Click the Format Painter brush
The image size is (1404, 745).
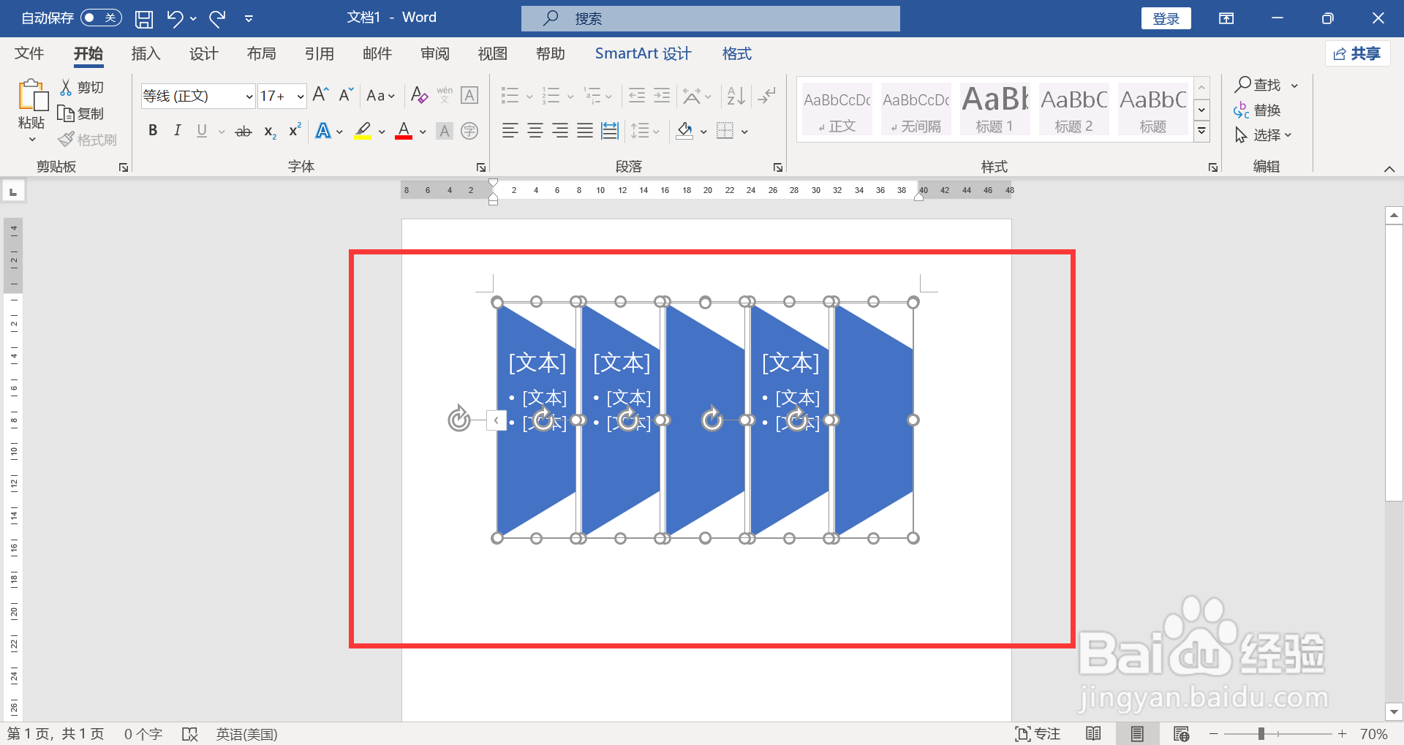67,139
